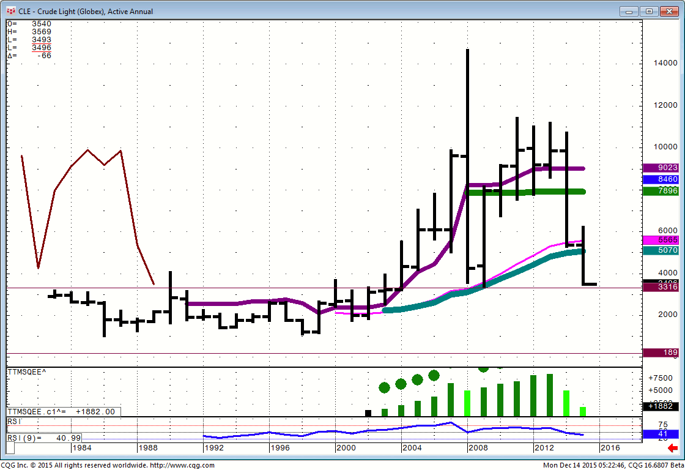Click the black +1882 study scale label
The width and height of the screenshot is (685, 470).
[x=661, y=406]
